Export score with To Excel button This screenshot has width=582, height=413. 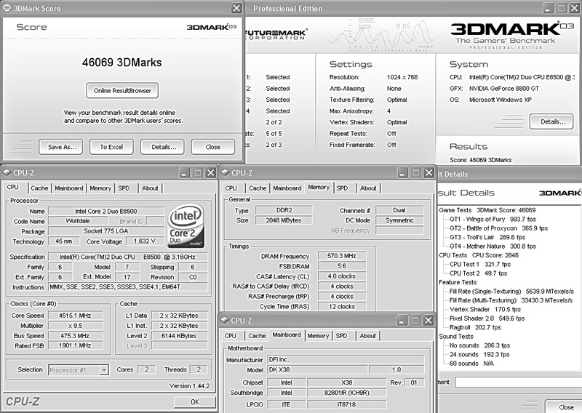click(111, 147)
